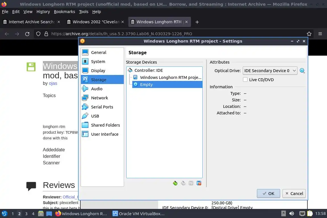Click the choose optical disk file icon
The height and width of the screenshot is (218, 327).
tap(302, 71)
